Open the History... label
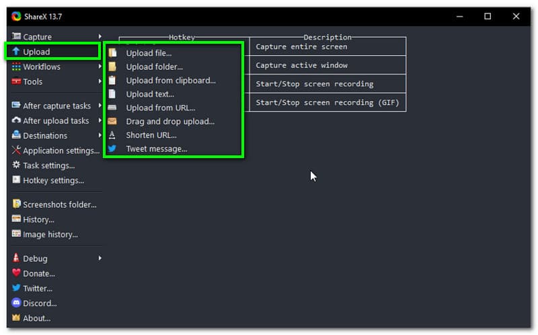 38,220
